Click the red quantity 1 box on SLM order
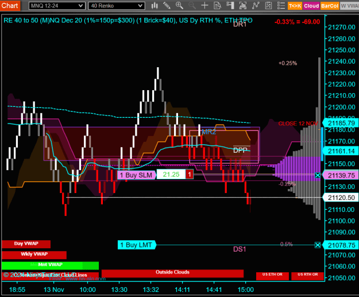 (190, 175)
